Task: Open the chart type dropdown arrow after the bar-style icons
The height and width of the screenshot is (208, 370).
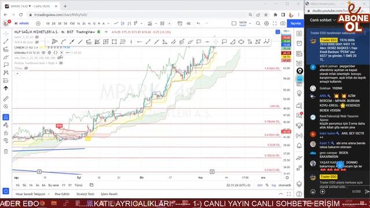Action: [x=141, y=23]
